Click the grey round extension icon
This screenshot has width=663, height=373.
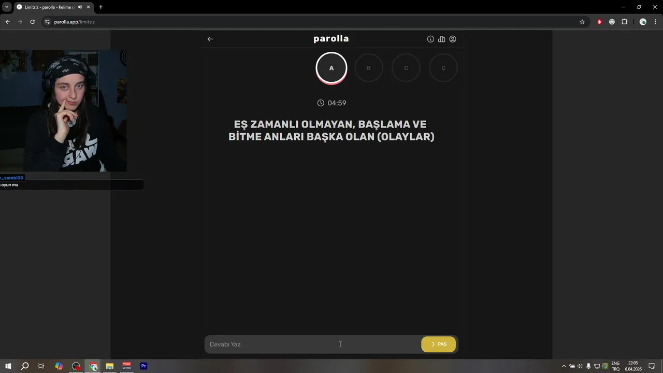[612, 22]
